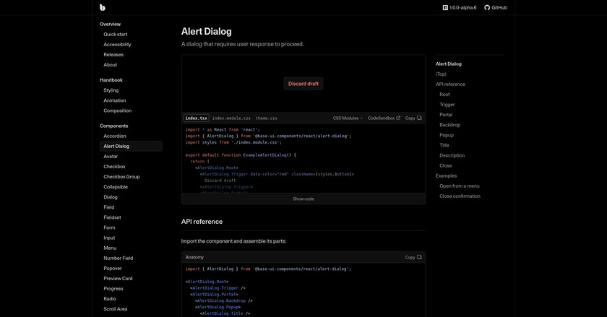Open the npm version 1.0.0-alpha.6 link

point(460,7)
